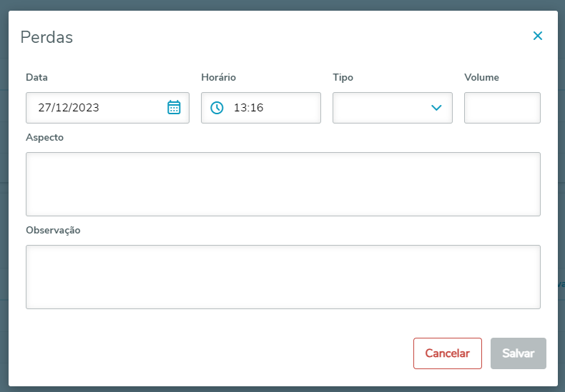
Task: Click the Horário field label
Action: pos(218,77)
